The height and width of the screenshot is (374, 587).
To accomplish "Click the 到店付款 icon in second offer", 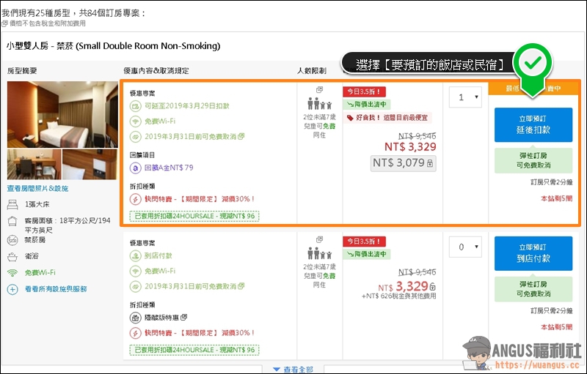I will tap(136, 255).
